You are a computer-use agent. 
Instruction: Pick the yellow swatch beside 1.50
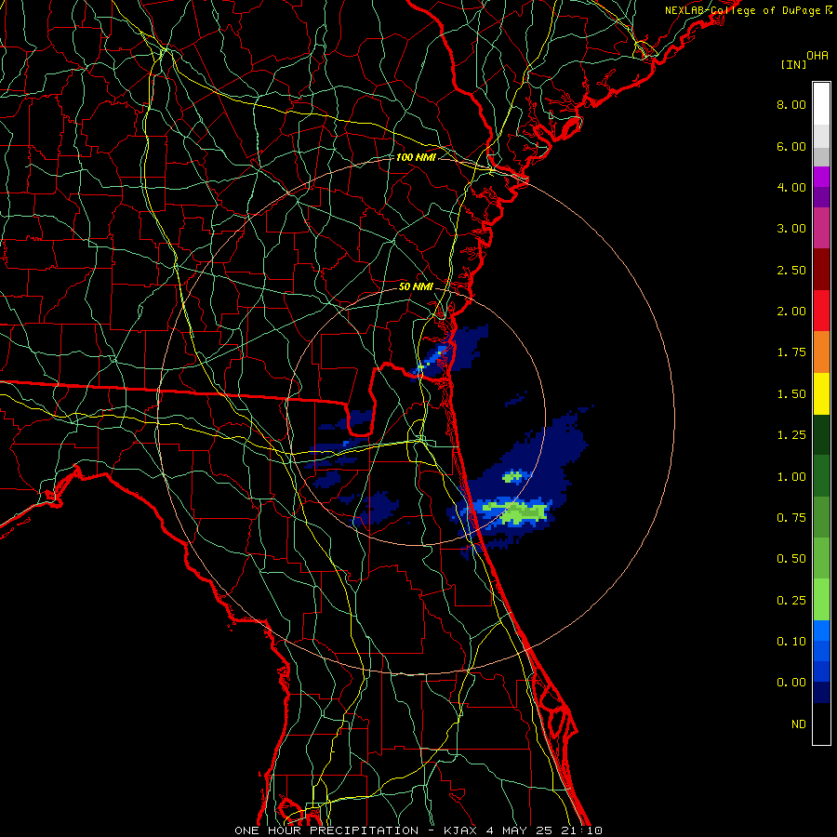(x=821, y=394)
